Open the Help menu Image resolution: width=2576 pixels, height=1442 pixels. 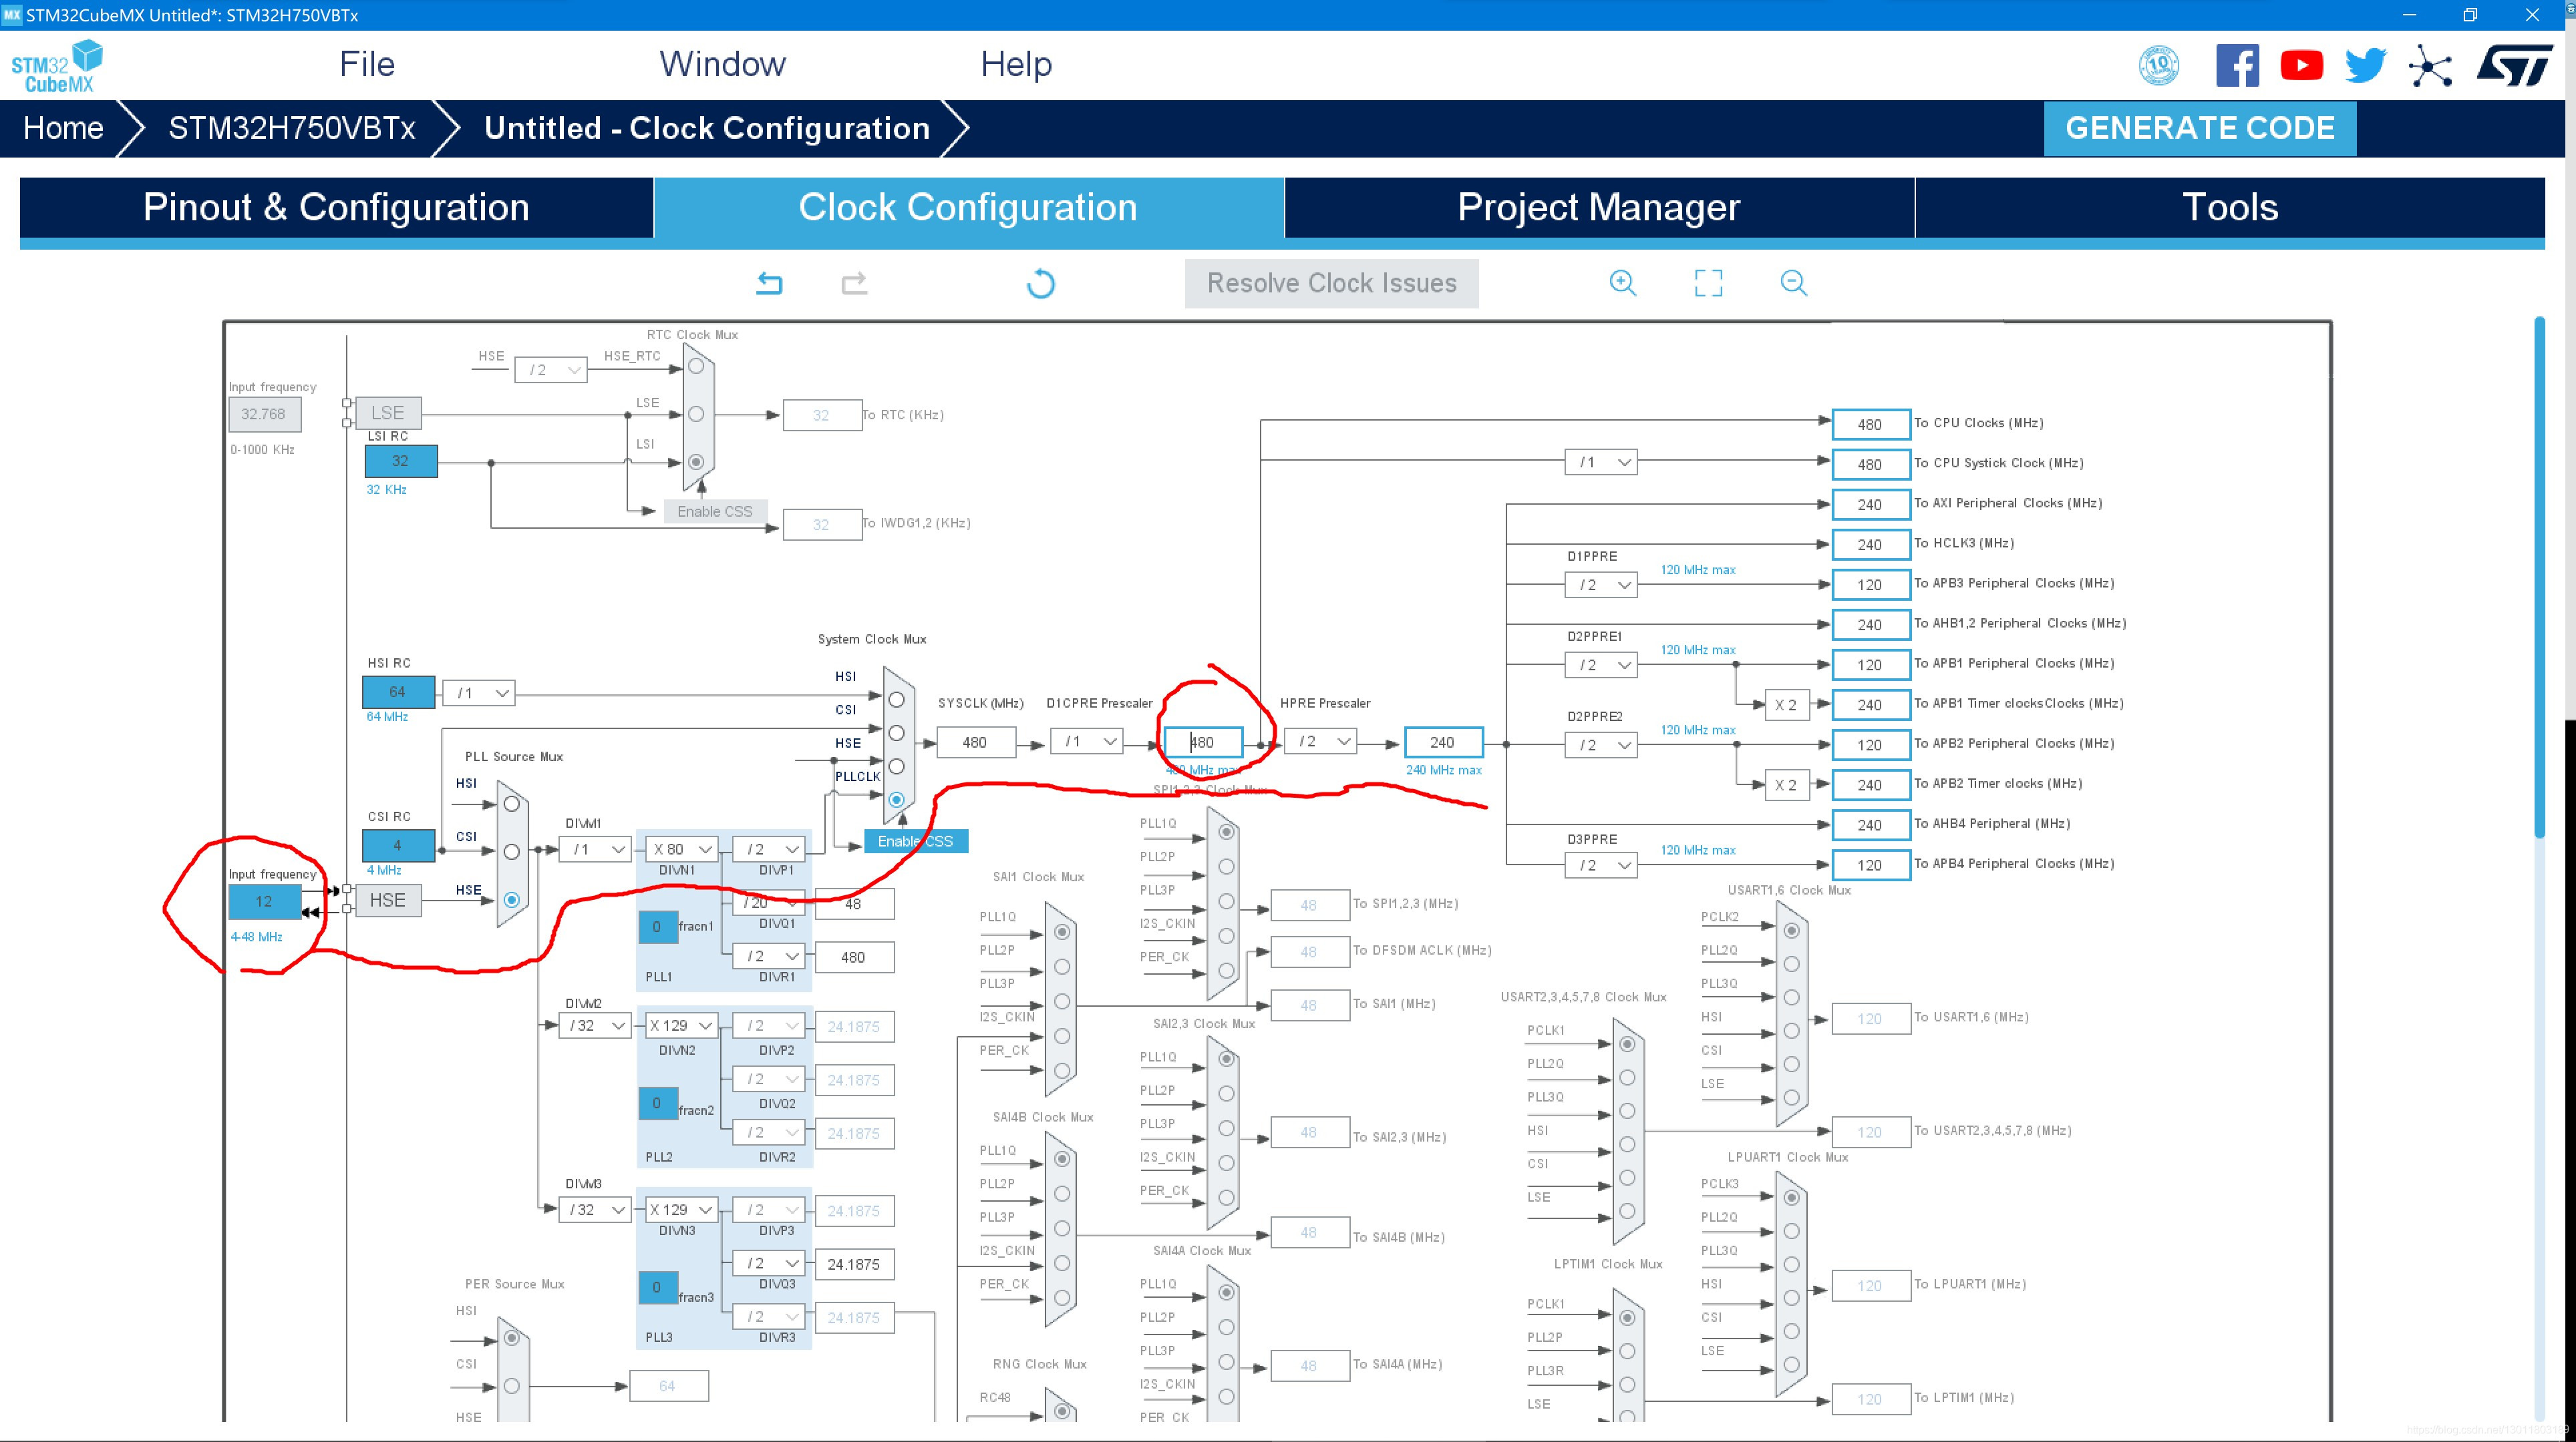click(1016, 65)
